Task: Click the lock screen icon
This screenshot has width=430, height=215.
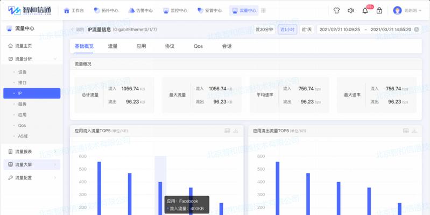Action: point(379,11)
